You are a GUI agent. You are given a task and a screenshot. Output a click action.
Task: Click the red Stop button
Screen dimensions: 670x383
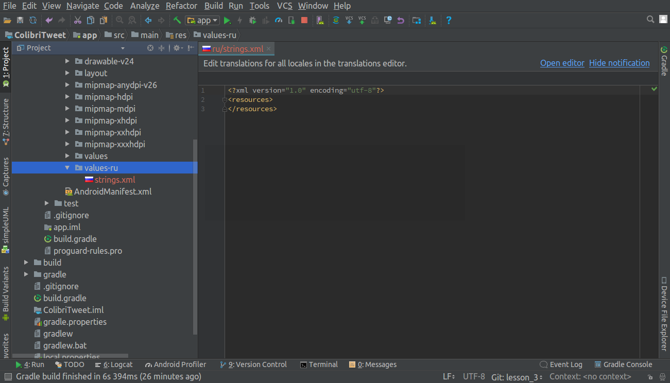[x=304, y=21]
